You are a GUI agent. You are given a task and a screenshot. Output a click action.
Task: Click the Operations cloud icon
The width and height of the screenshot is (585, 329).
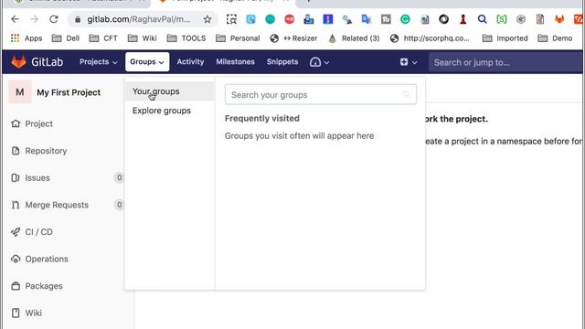click(x=16, y=259)
